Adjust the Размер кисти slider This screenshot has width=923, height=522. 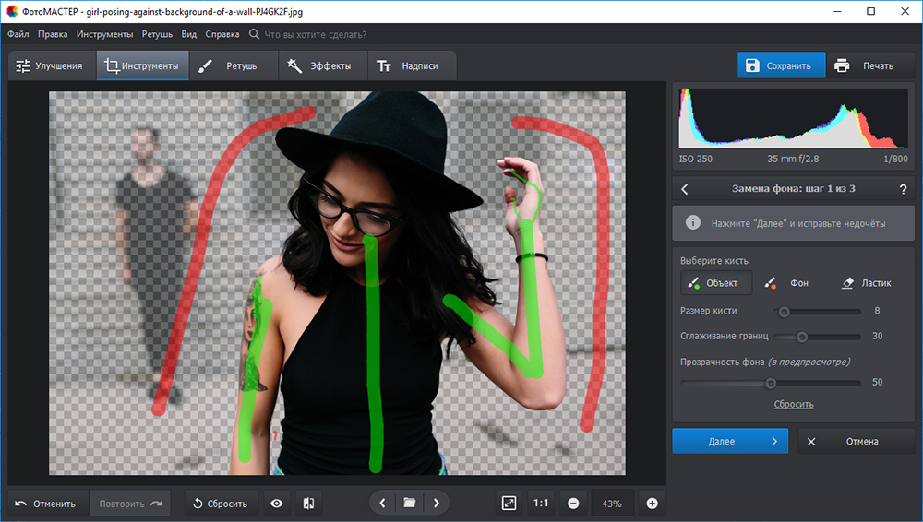pos(817,312)
